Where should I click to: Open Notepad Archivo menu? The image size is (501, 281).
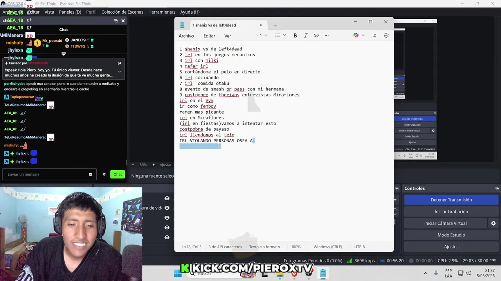point(186,36)
